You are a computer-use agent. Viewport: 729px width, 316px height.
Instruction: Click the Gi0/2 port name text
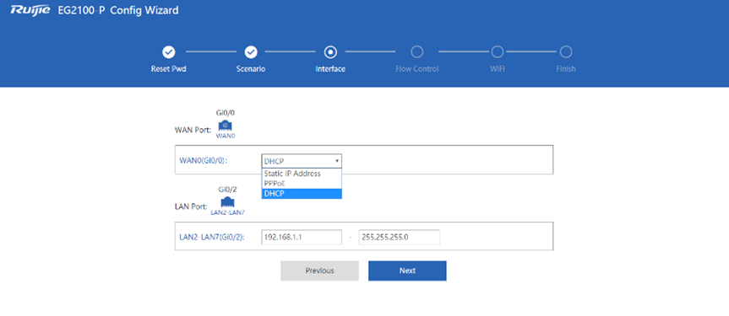pyautogui.click(x=227, y=190)
